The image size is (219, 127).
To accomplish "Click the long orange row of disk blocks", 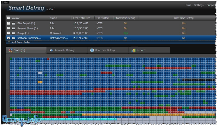I will point(149,115).
